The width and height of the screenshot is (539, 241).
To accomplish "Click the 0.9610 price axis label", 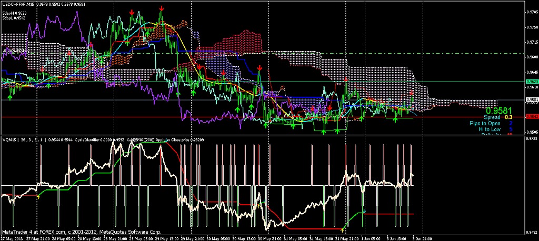I will point(532,87).
